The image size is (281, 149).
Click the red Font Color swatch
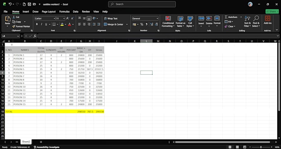point(69,24)
